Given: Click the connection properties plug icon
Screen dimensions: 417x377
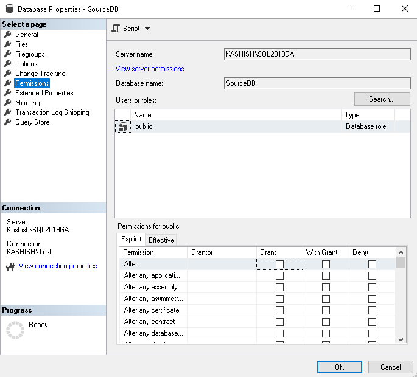Looking at the screenshot, I should pyautogui.click(x=10, y=266).
